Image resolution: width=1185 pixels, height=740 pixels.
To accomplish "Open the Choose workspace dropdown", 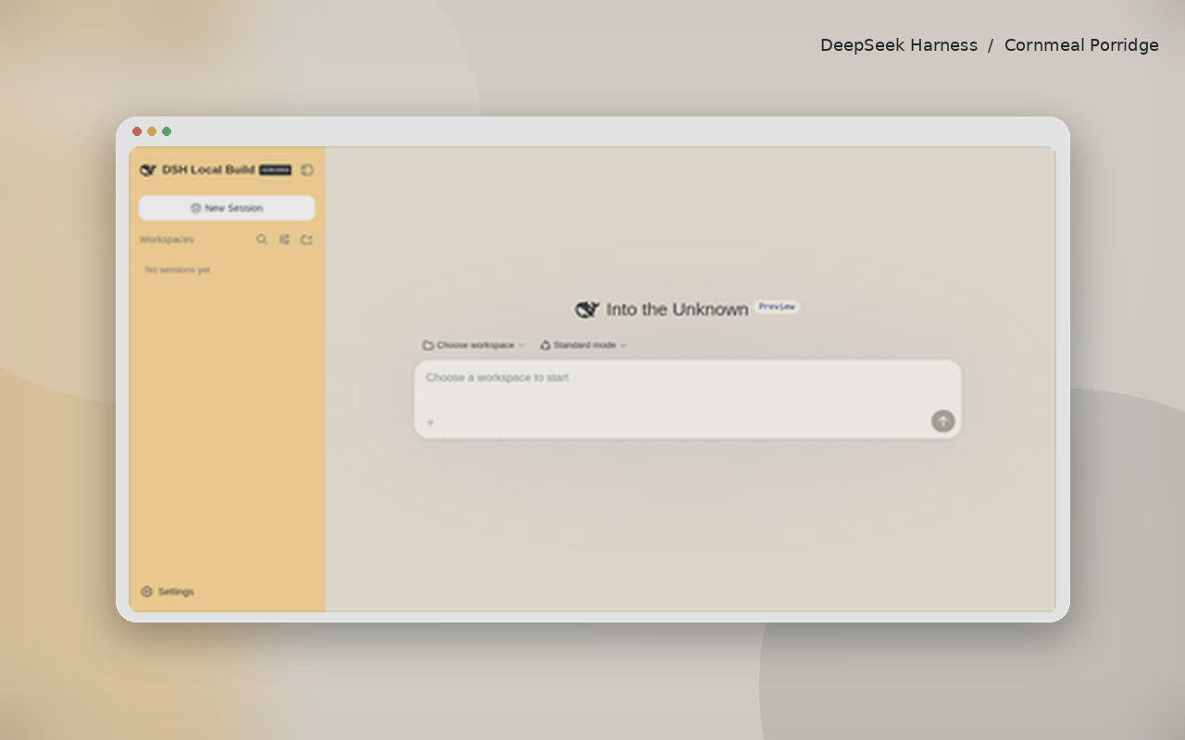I will [x=474, y=345].
